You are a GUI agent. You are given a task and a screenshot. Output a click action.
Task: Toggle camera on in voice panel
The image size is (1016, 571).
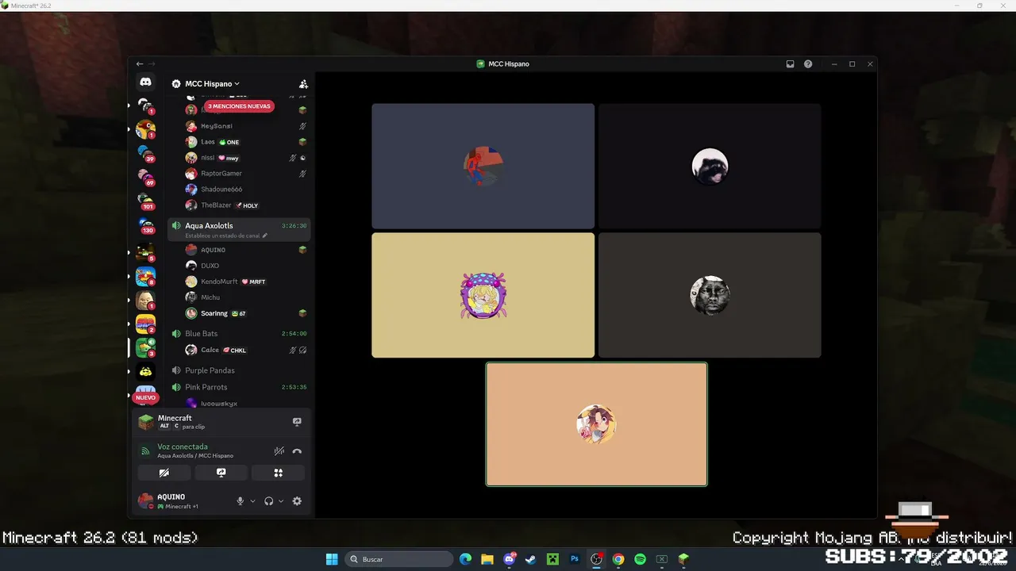164,473
